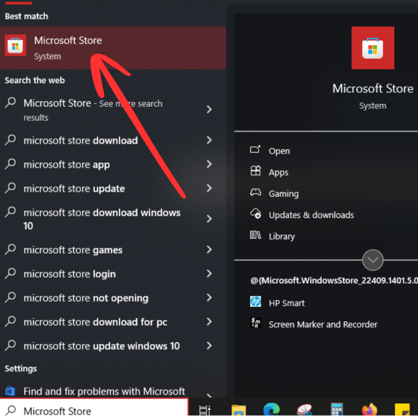This screenshot has width=418, height=418.
Task: Open Screen Marker and Recorder recent item
Action: tap(323, 325)
